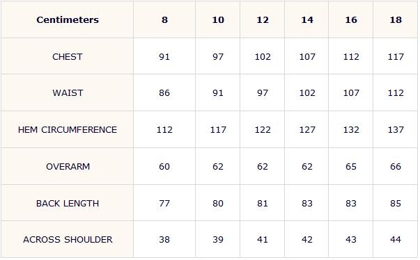Image resolution: width=420 pixels, height=260 pixels.
Task: Click the OVERARM row label
Action: (68, 166)
